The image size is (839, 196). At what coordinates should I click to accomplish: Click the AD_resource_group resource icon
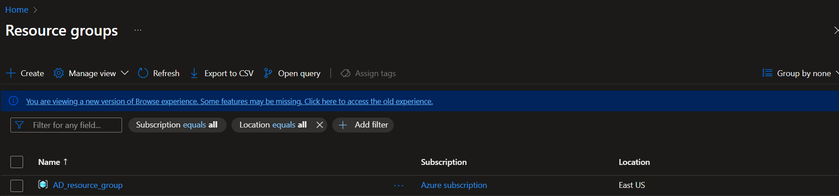click(x=43, y=185)
